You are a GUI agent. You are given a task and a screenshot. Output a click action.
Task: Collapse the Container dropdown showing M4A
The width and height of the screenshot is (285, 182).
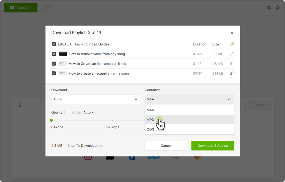click(189, 99)
